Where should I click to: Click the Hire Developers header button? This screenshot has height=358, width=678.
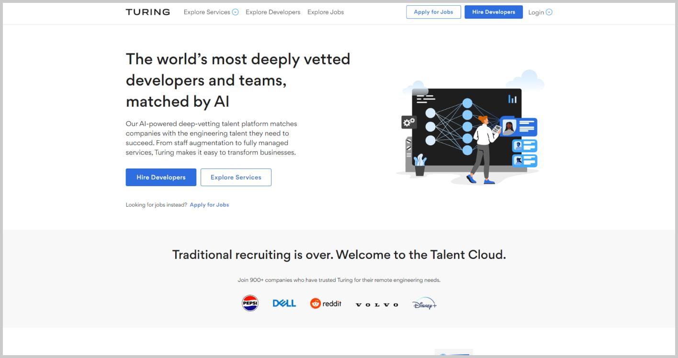493,12
